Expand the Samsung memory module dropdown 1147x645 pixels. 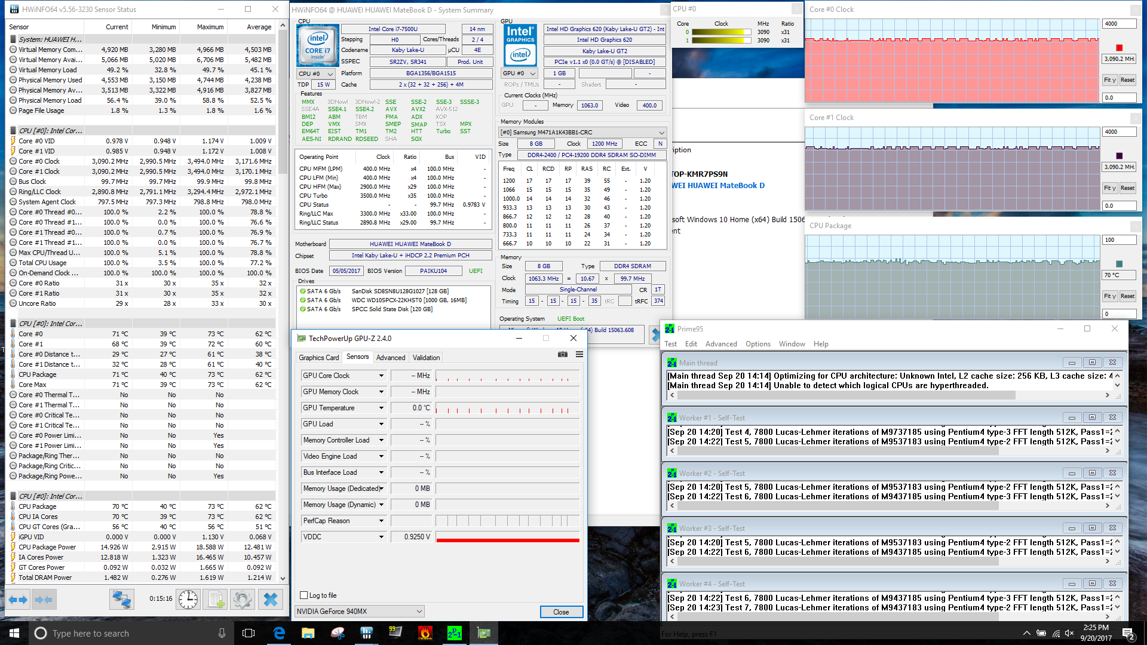[x=661, y=133]
